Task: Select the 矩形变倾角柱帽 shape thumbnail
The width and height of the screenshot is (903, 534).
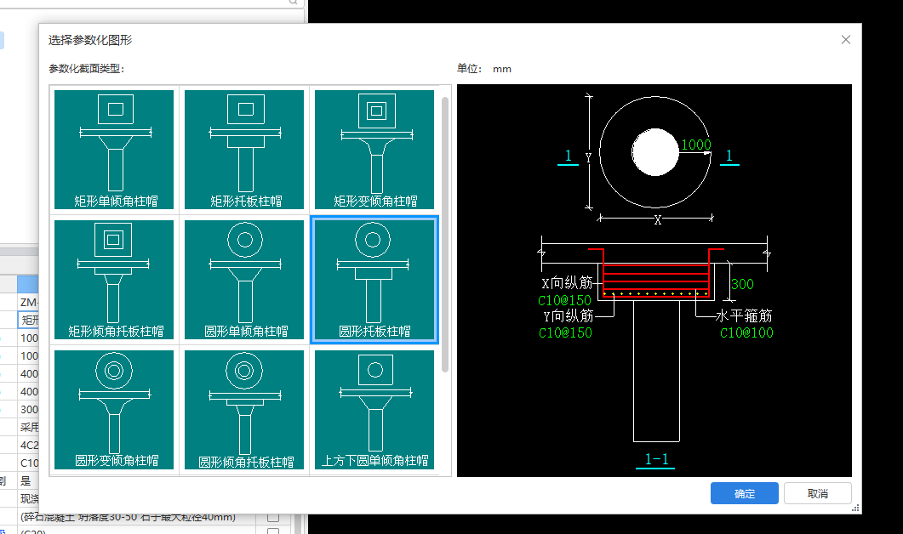Action: point(374,150)
